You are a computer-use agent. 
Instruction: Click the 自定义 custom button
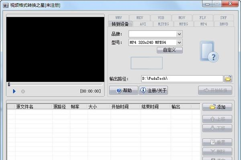point(170,50)
